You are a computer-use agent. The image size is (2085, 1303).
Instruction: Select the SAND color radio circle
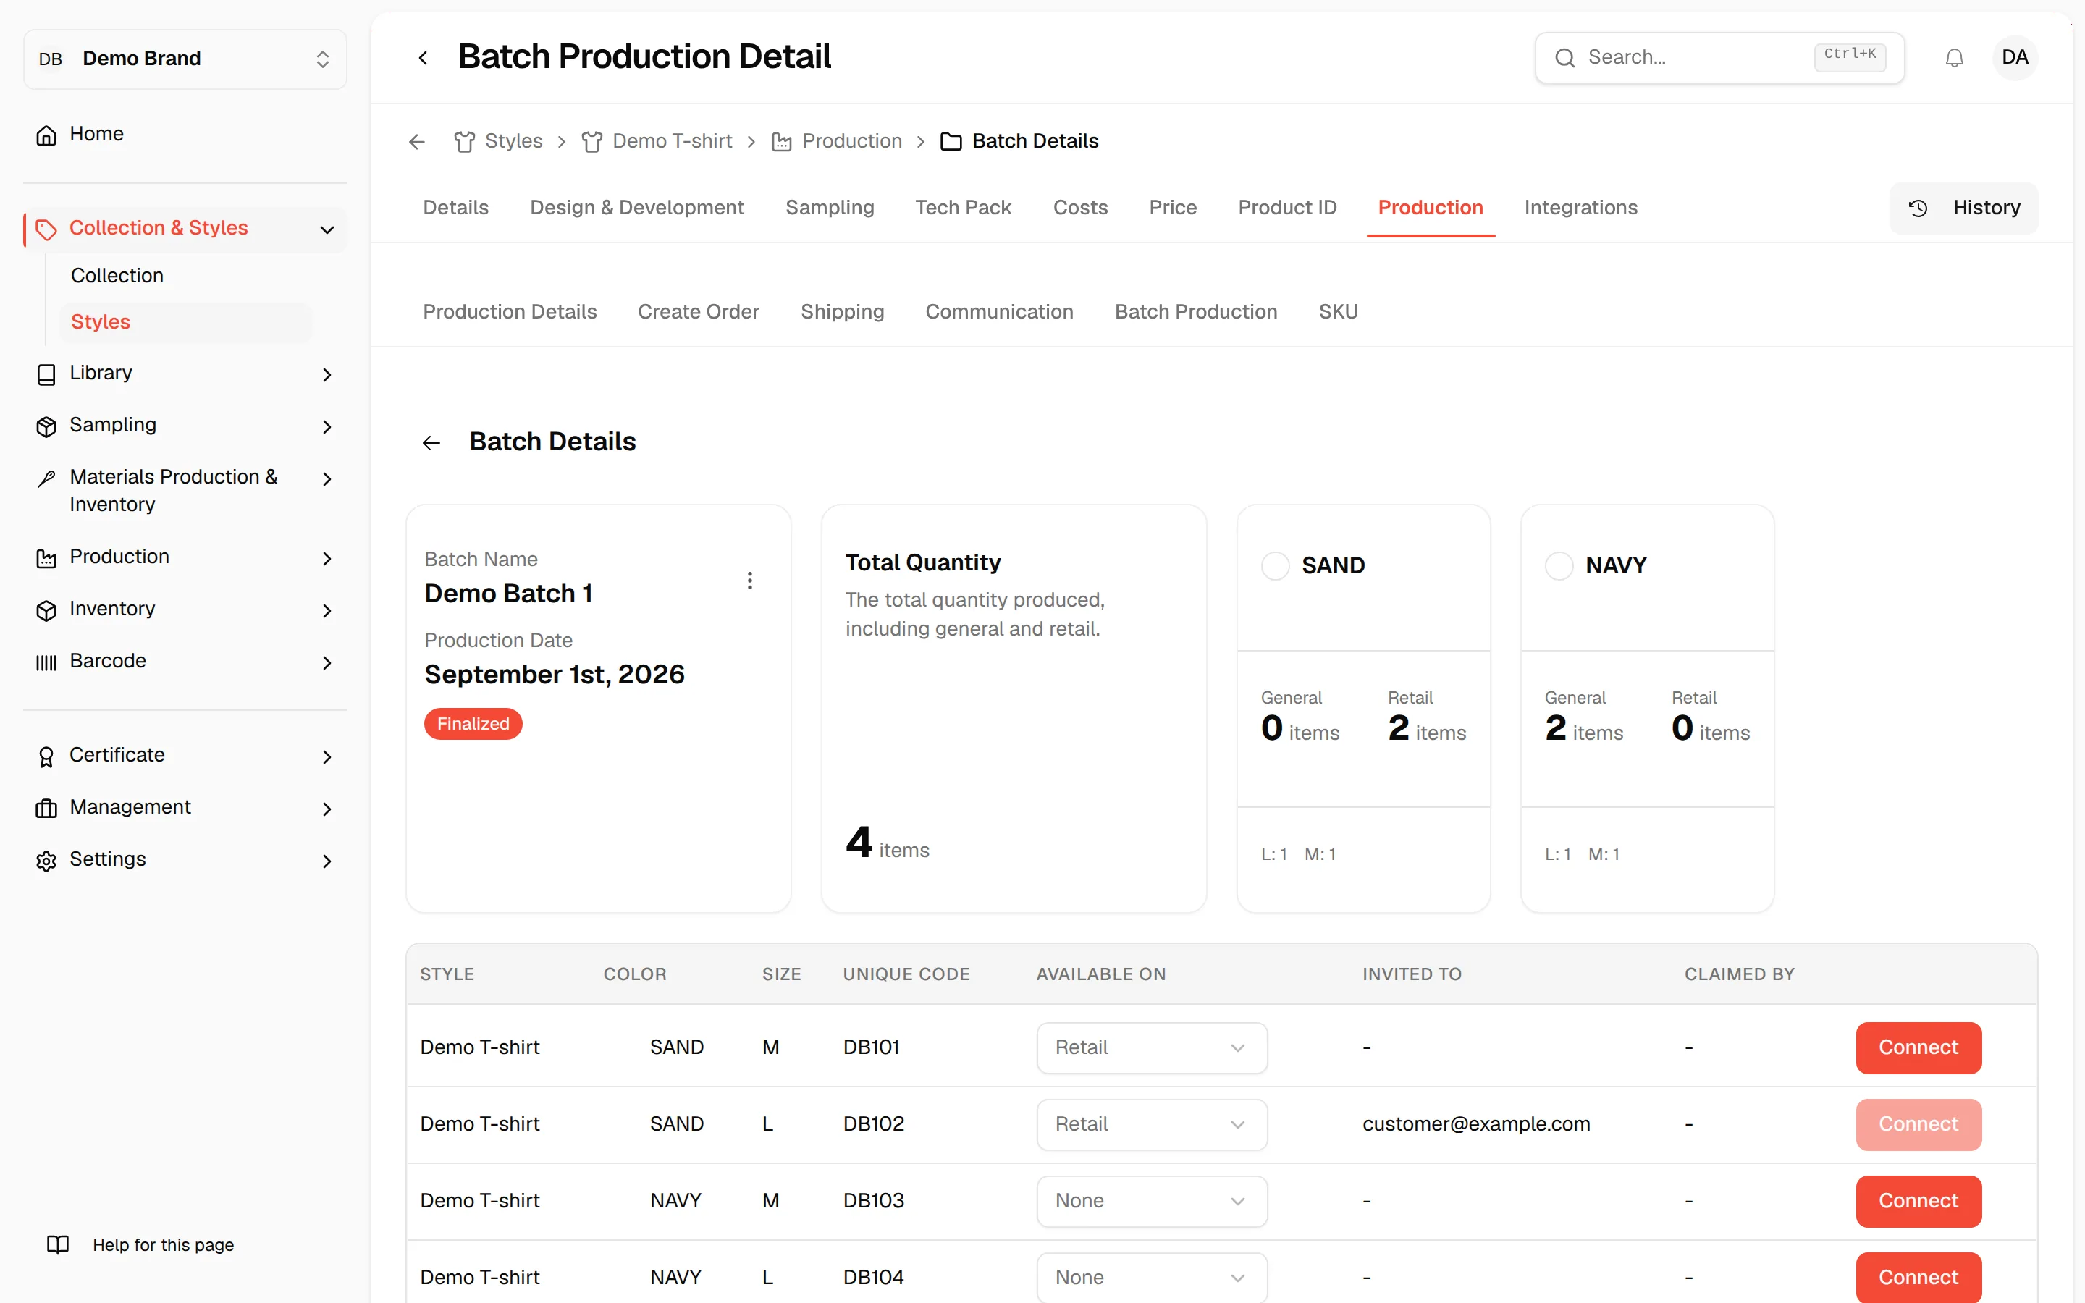(x=1275, y=566)
